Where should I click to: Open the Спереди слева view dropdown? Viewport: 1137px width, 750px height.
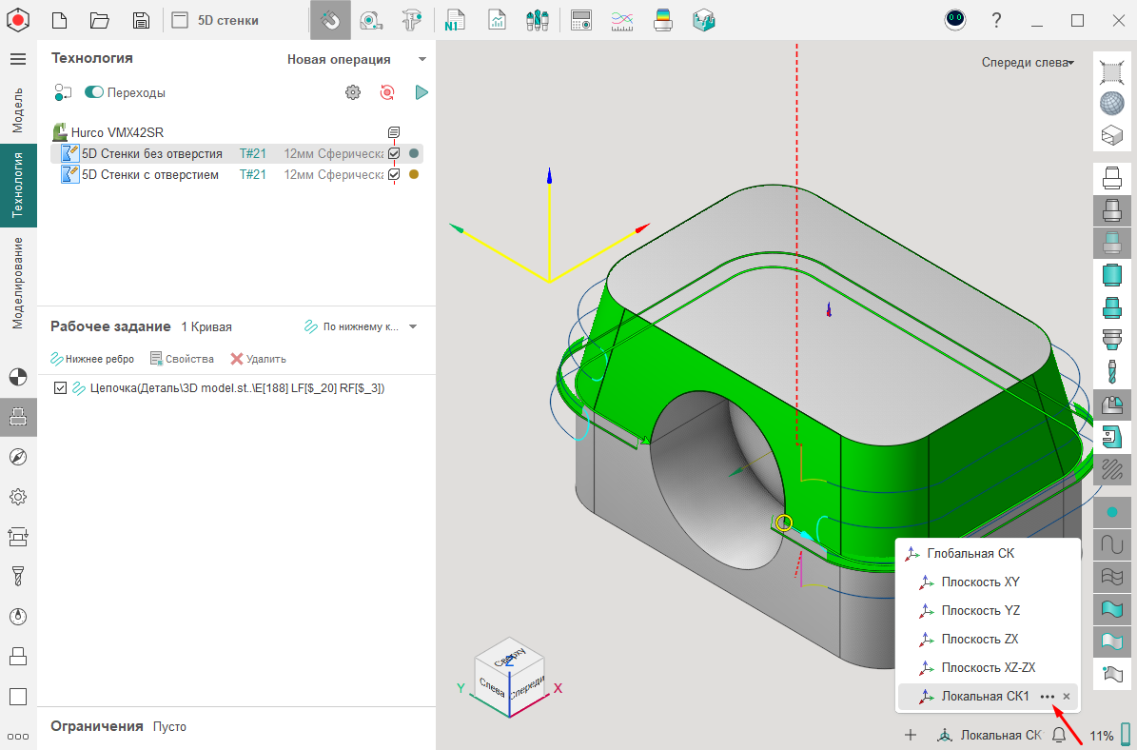pos(1028,63)
